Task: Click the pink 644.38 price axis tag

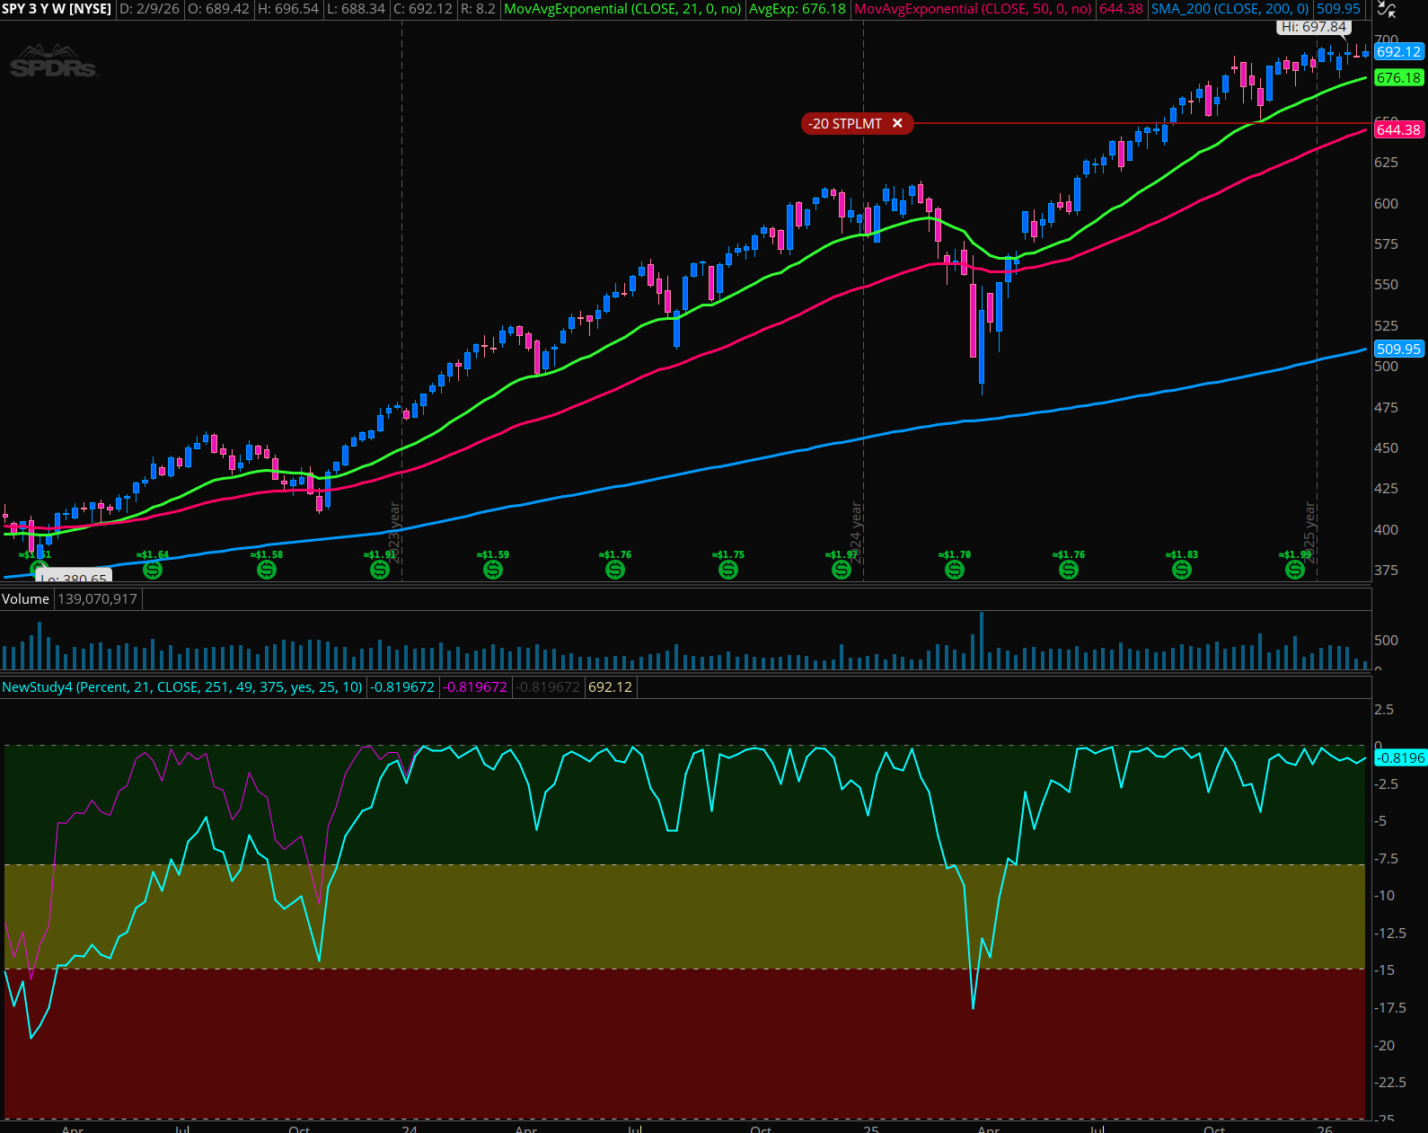Action: pyautogui.click(x=1398, y=130)
